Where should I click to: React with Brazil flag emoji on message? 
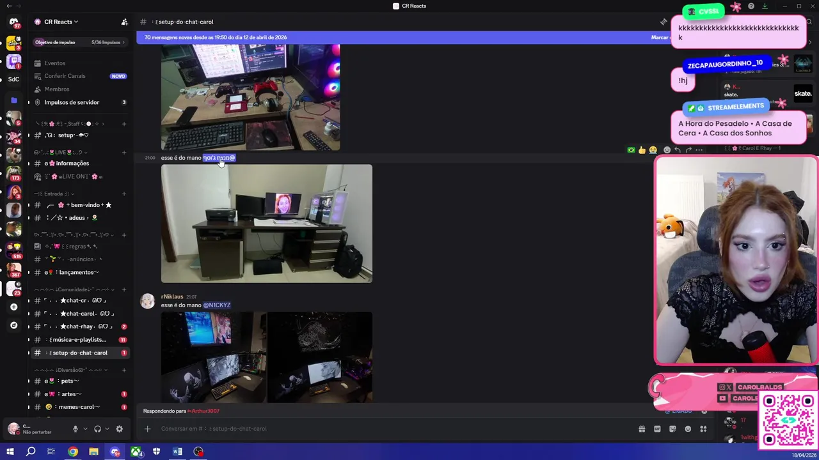pos(631,149)
